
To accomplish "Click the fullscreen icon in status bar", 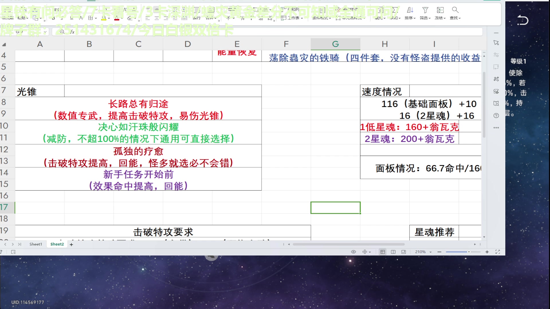I will [x=498, y=252].
